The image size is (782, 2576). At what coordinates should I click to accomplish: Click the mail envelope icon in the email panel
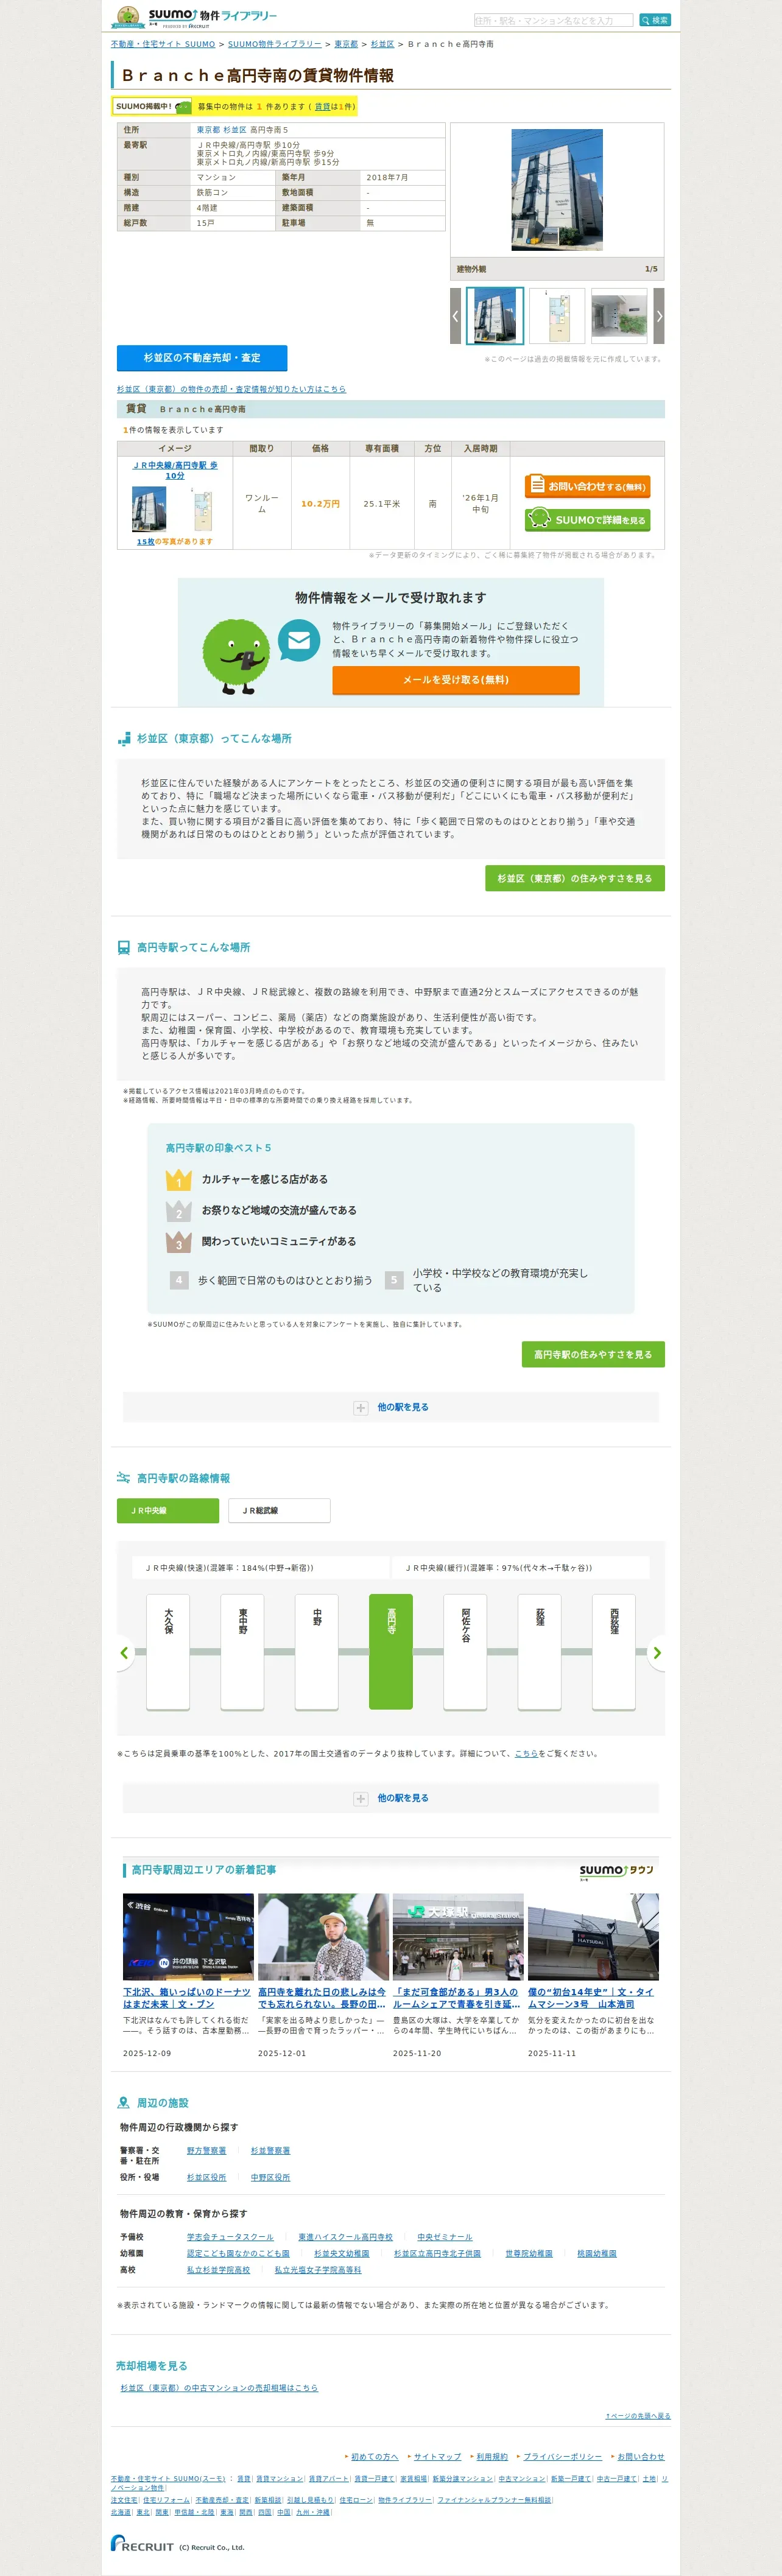pyautogui.click(x=298, y=641)
